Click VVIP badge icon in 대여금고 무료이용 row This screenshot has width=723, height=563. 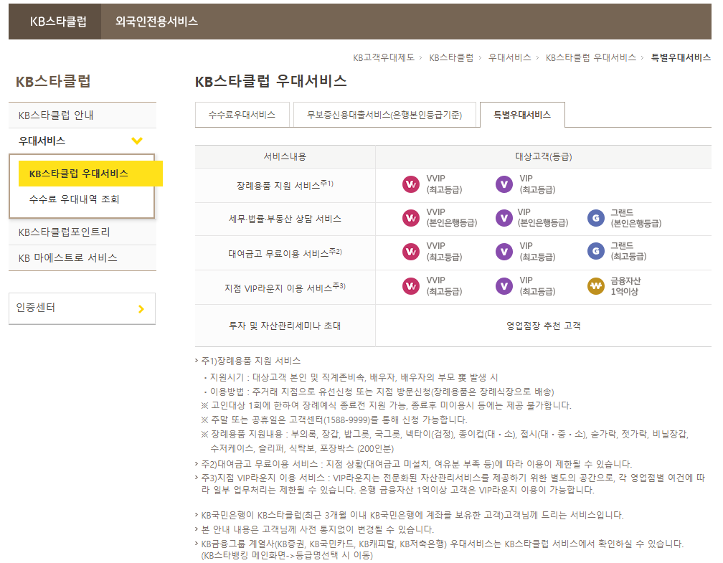pos(410,251)
